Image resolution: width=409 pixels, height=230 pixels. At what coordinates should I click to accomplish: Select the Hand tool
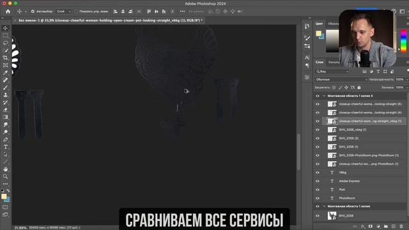(6, 169)
